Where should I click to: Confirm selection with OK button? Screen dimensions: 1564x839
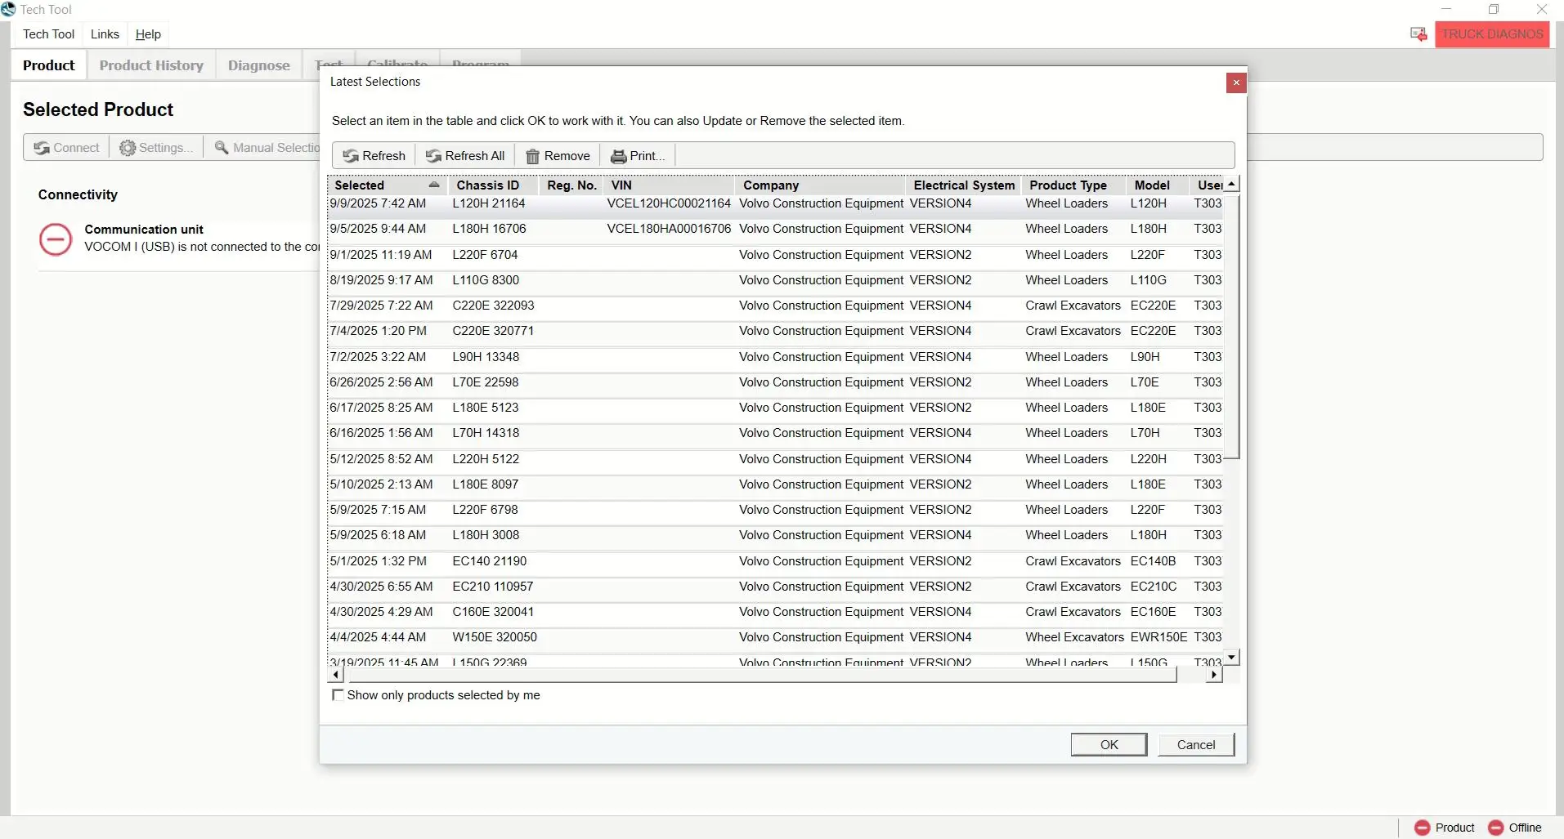[1109, 745]
